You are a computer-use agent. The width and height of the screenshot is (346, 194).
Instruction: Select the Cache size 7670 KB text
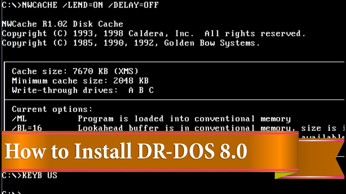point(60,71)
